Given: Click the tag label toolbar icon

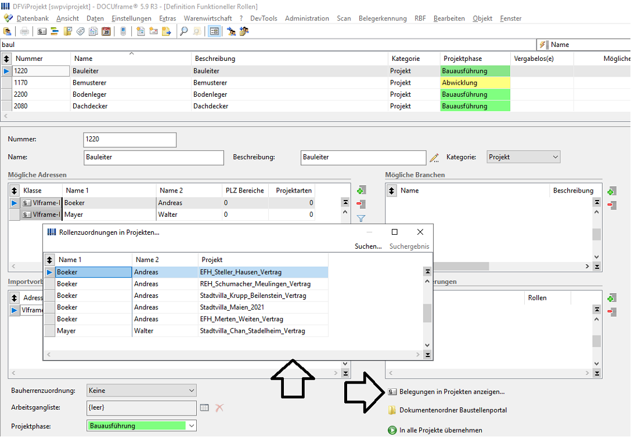Looking at the screenshot, I should 81,31.
